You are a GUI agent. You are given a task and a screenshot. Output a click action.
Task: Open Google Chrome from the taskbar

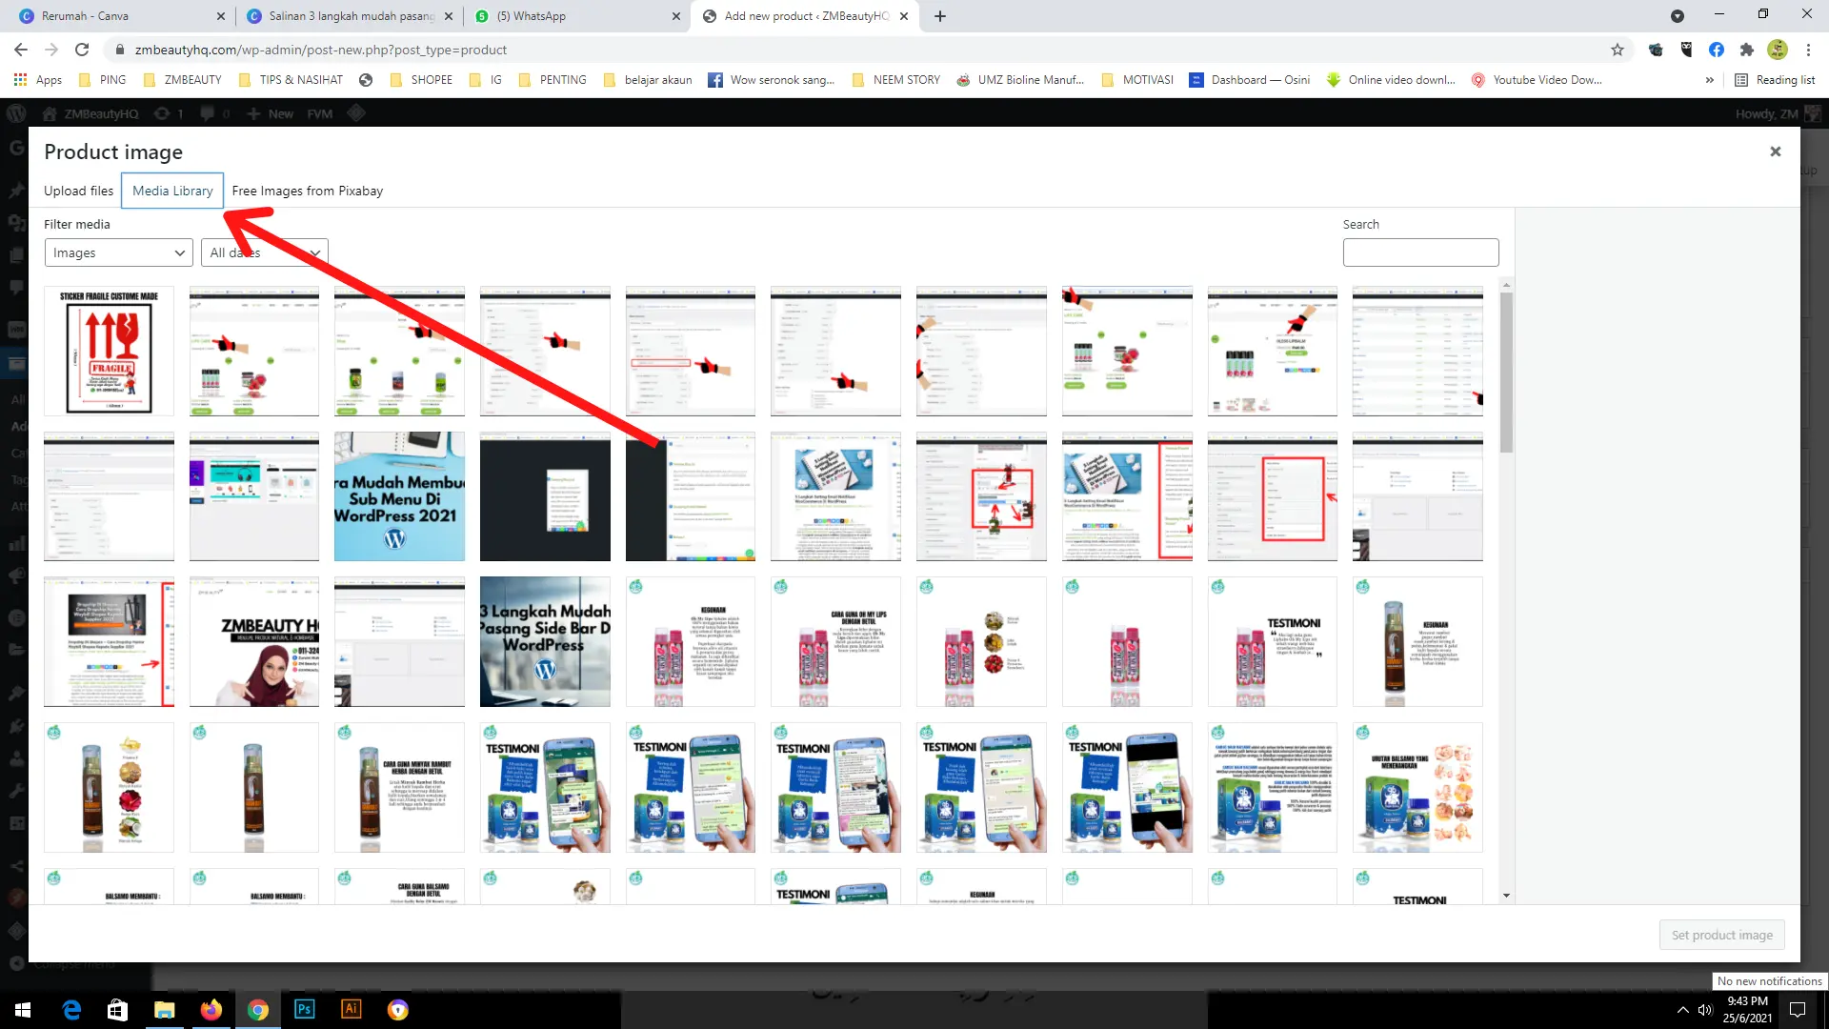(257, 1010)
